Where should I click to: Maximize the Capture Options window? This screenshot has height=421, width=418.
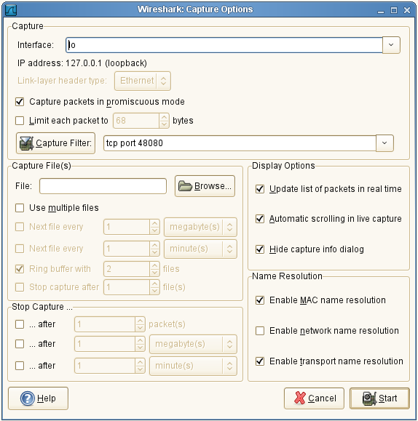[394, 10]
